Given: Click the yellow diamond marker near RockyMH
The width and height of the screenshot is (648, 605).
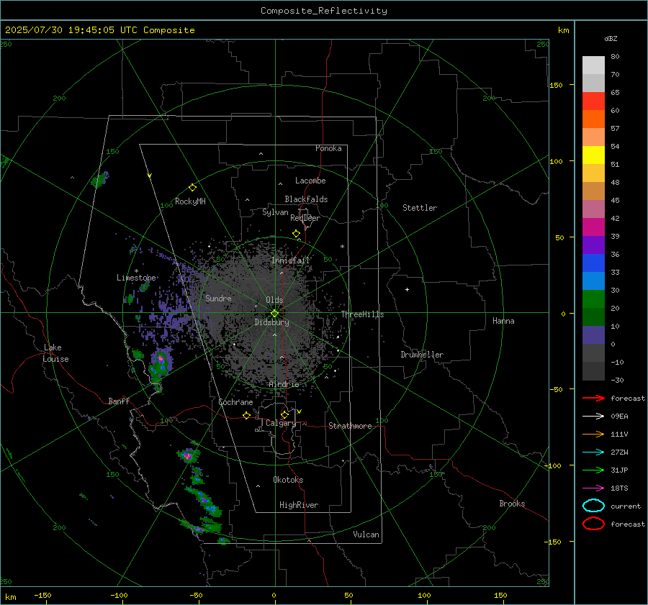Looking at the screenshot, I should [x=192, y=188].
